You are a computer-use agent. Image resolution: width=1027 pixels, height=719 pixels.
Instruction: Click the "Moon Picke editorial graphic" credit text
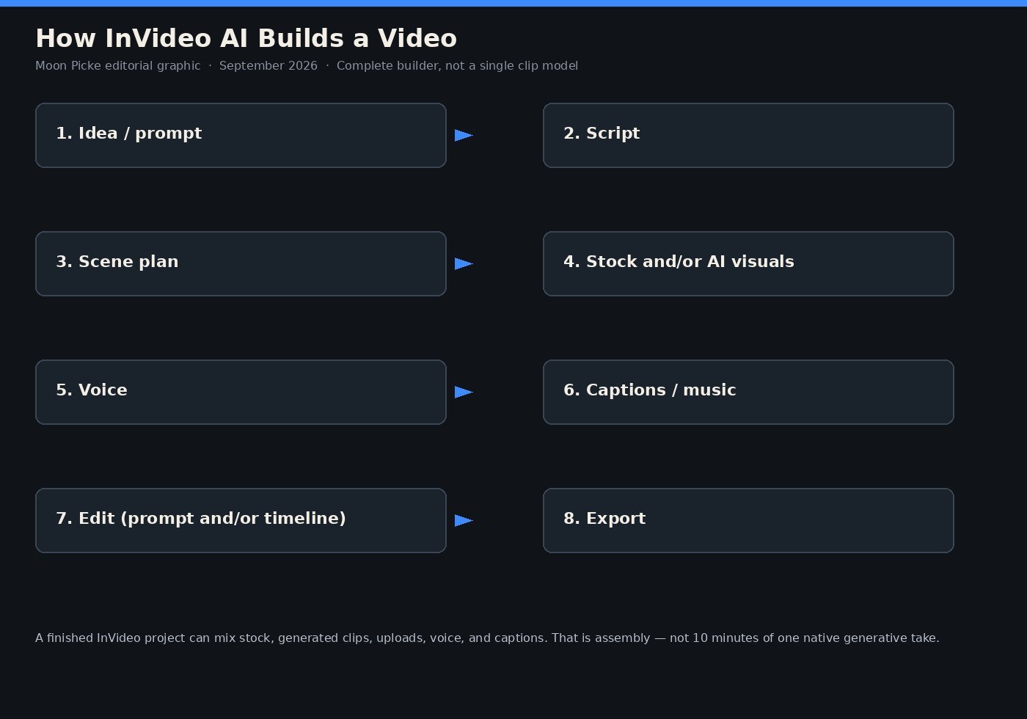[118, 66]
